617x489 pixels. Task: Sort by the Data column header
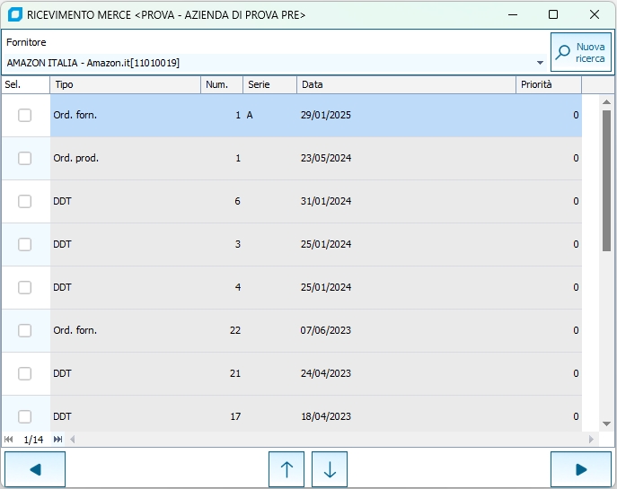(406, 84)
